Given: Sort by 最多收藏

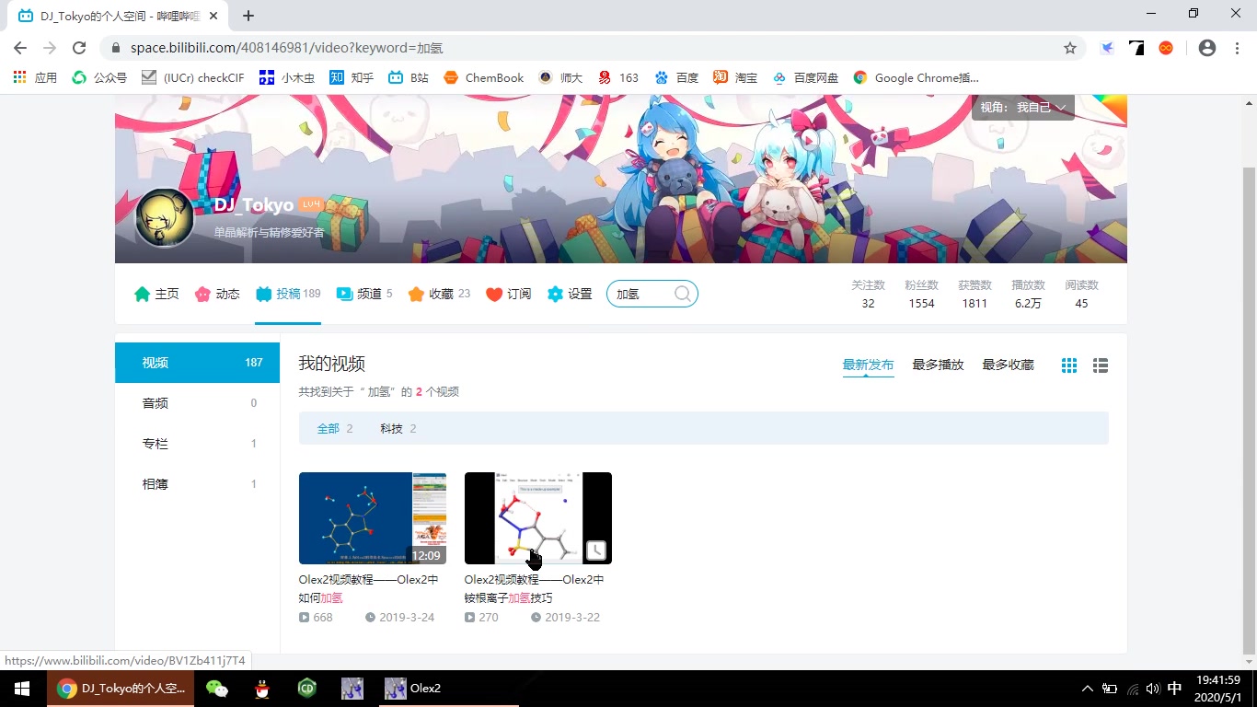Looking at the screenshot, I should tap(1008, 365).
